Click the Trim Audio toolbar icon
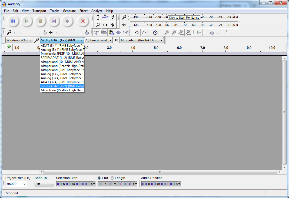The width and height of the screenshot is (289, 198). (118, 33)
